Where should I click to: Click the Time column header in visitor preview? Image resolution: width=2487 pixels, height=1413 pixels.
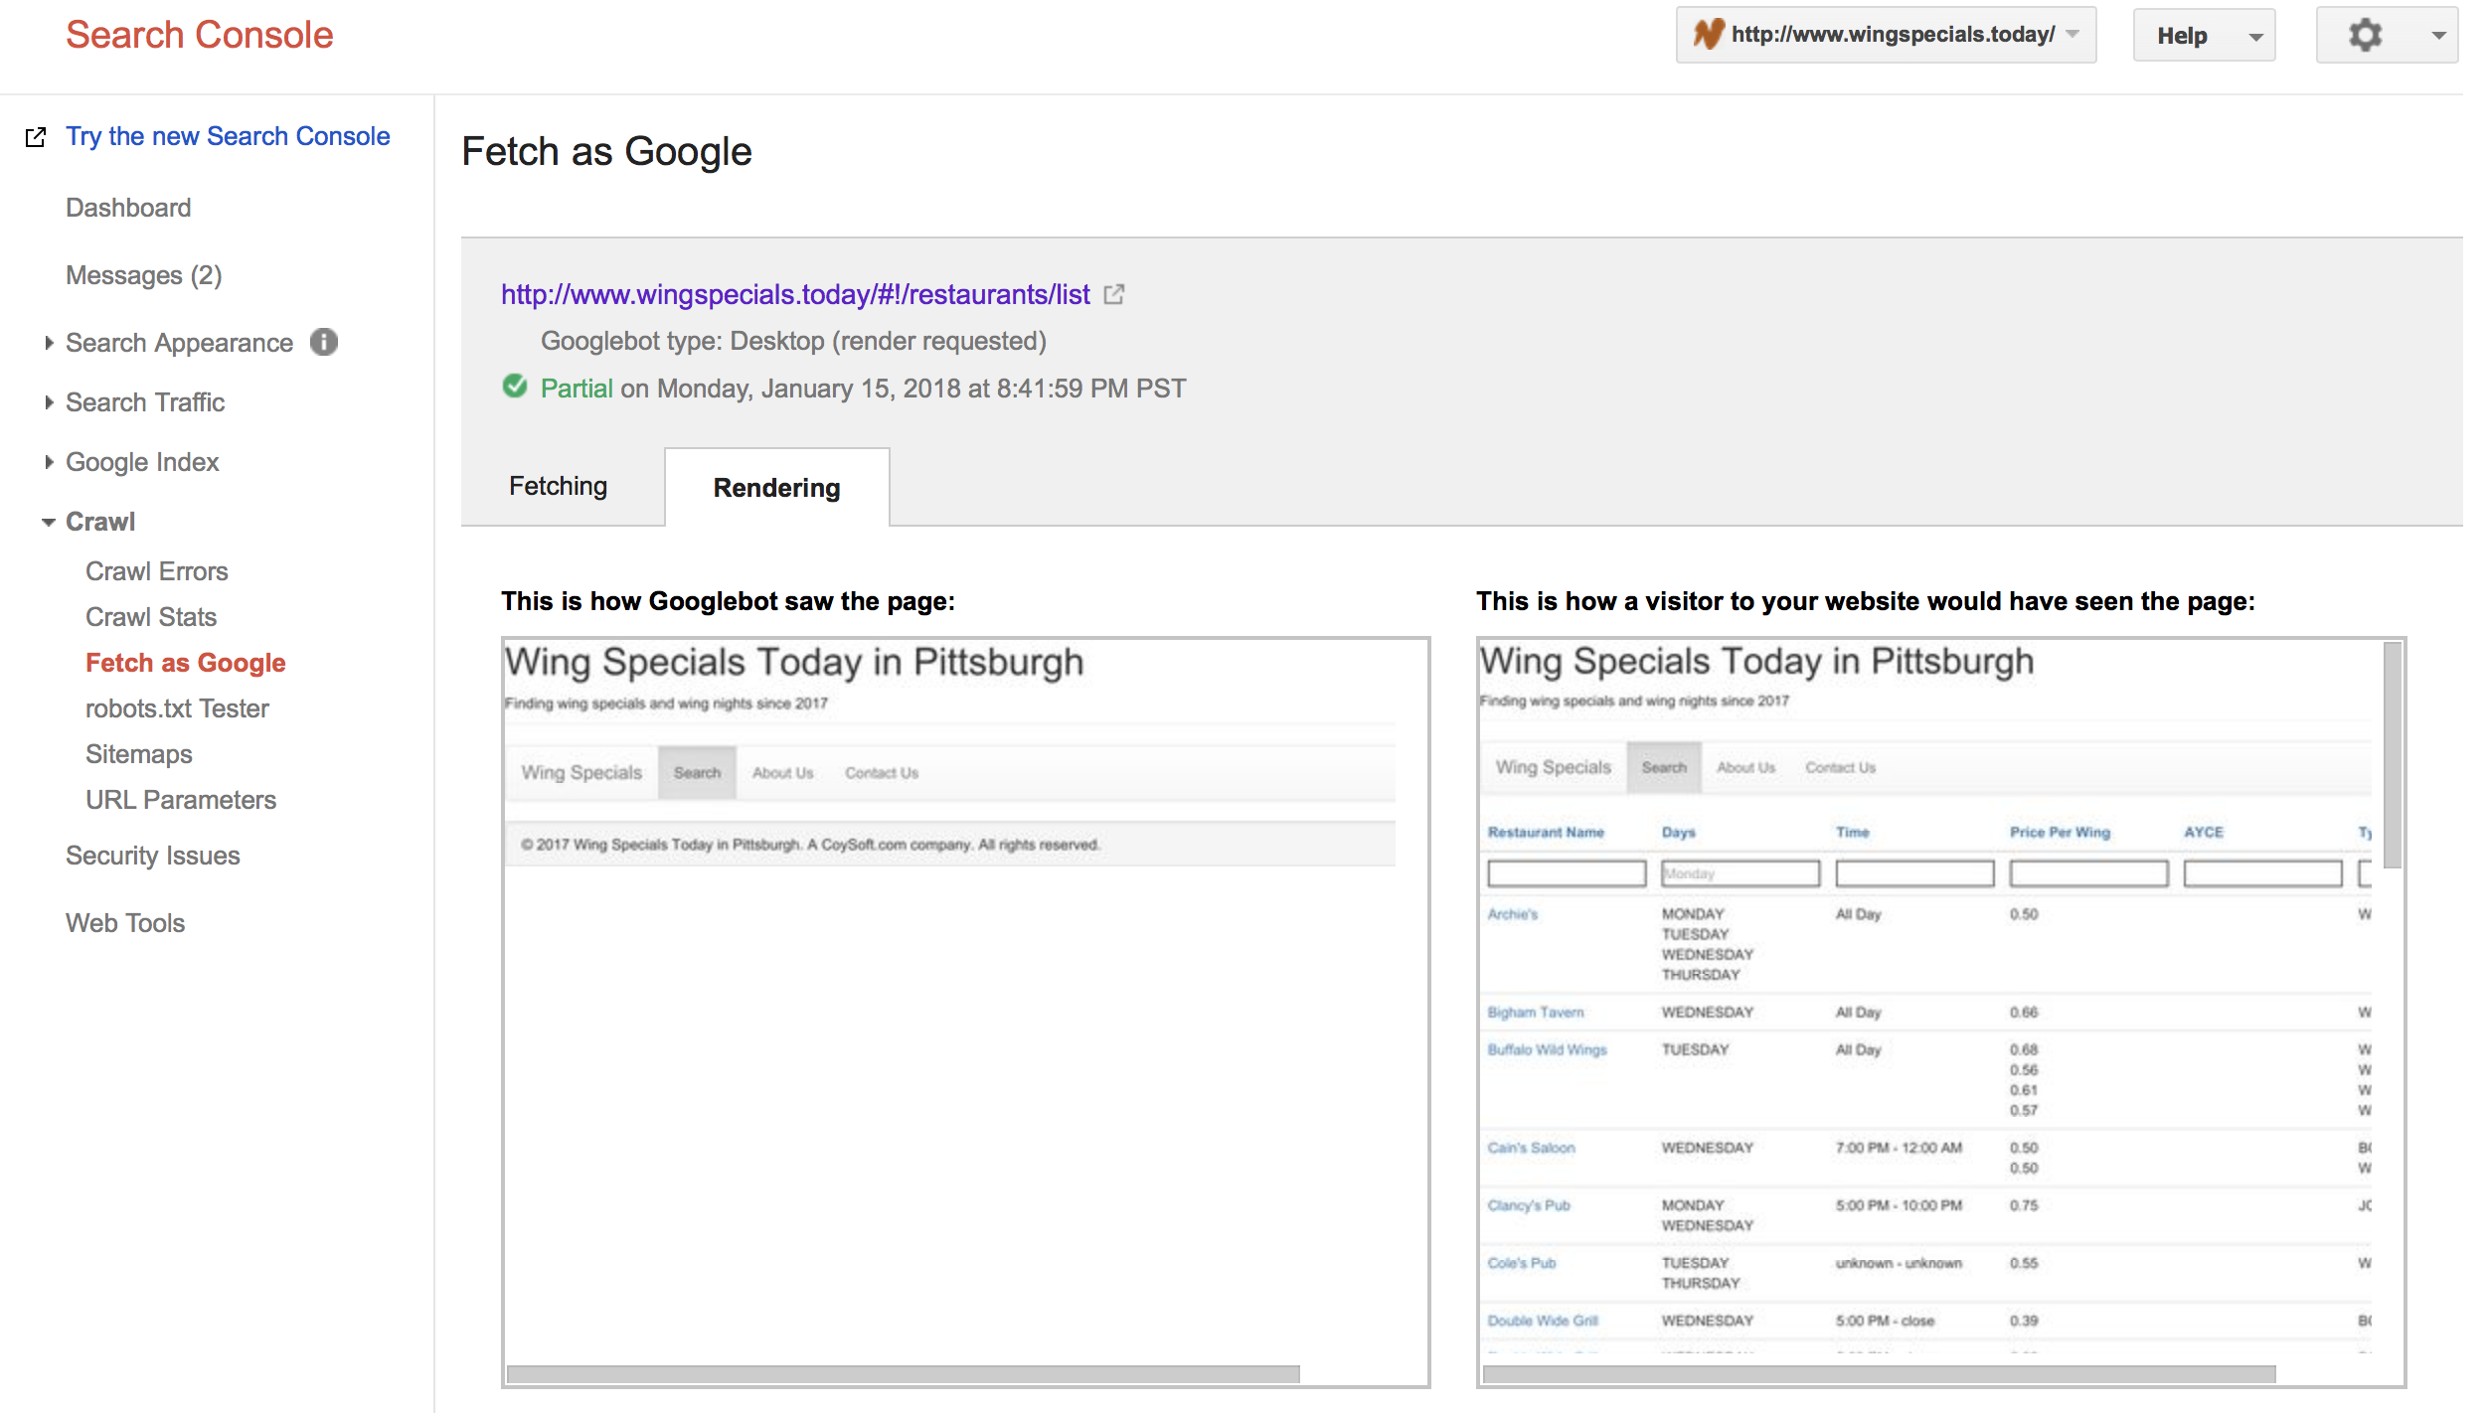coord(1853,833)
